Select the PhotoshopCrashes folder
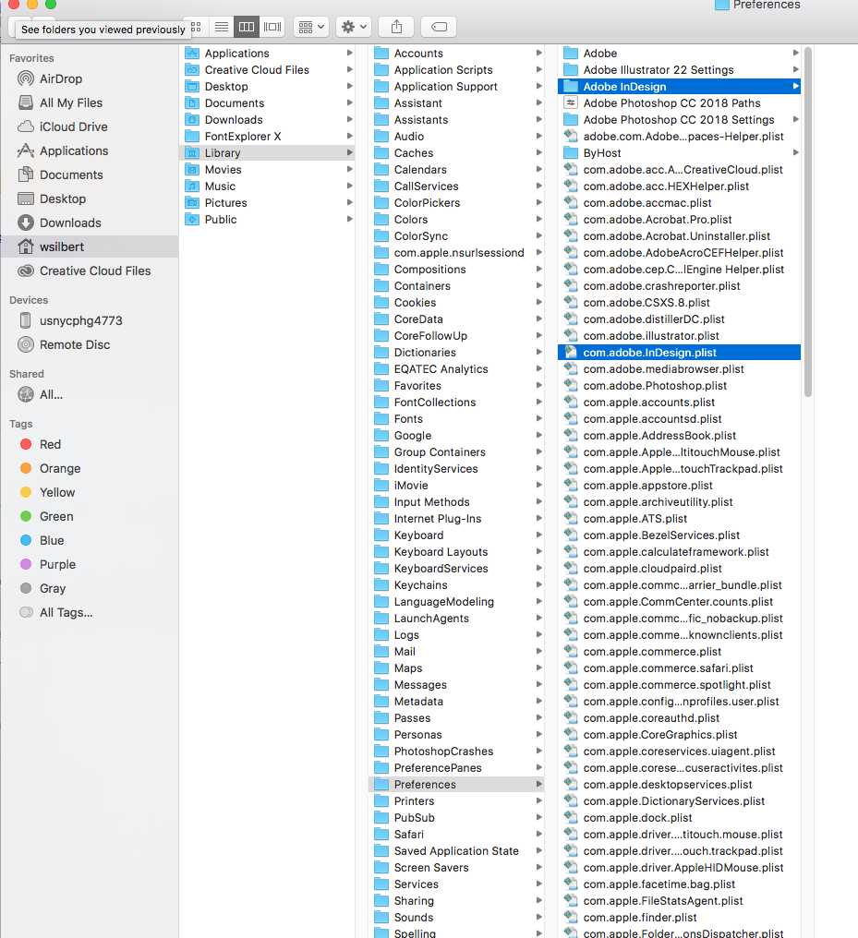 (x=456, y=752)
